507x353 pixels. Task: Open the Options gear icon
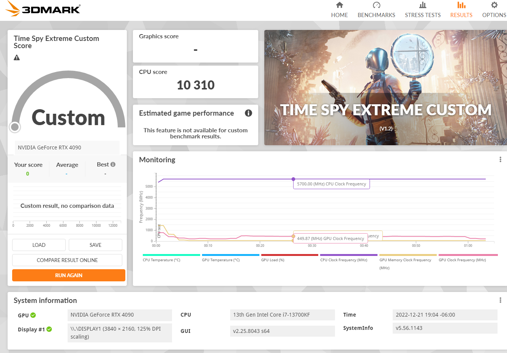pos(494,5)
